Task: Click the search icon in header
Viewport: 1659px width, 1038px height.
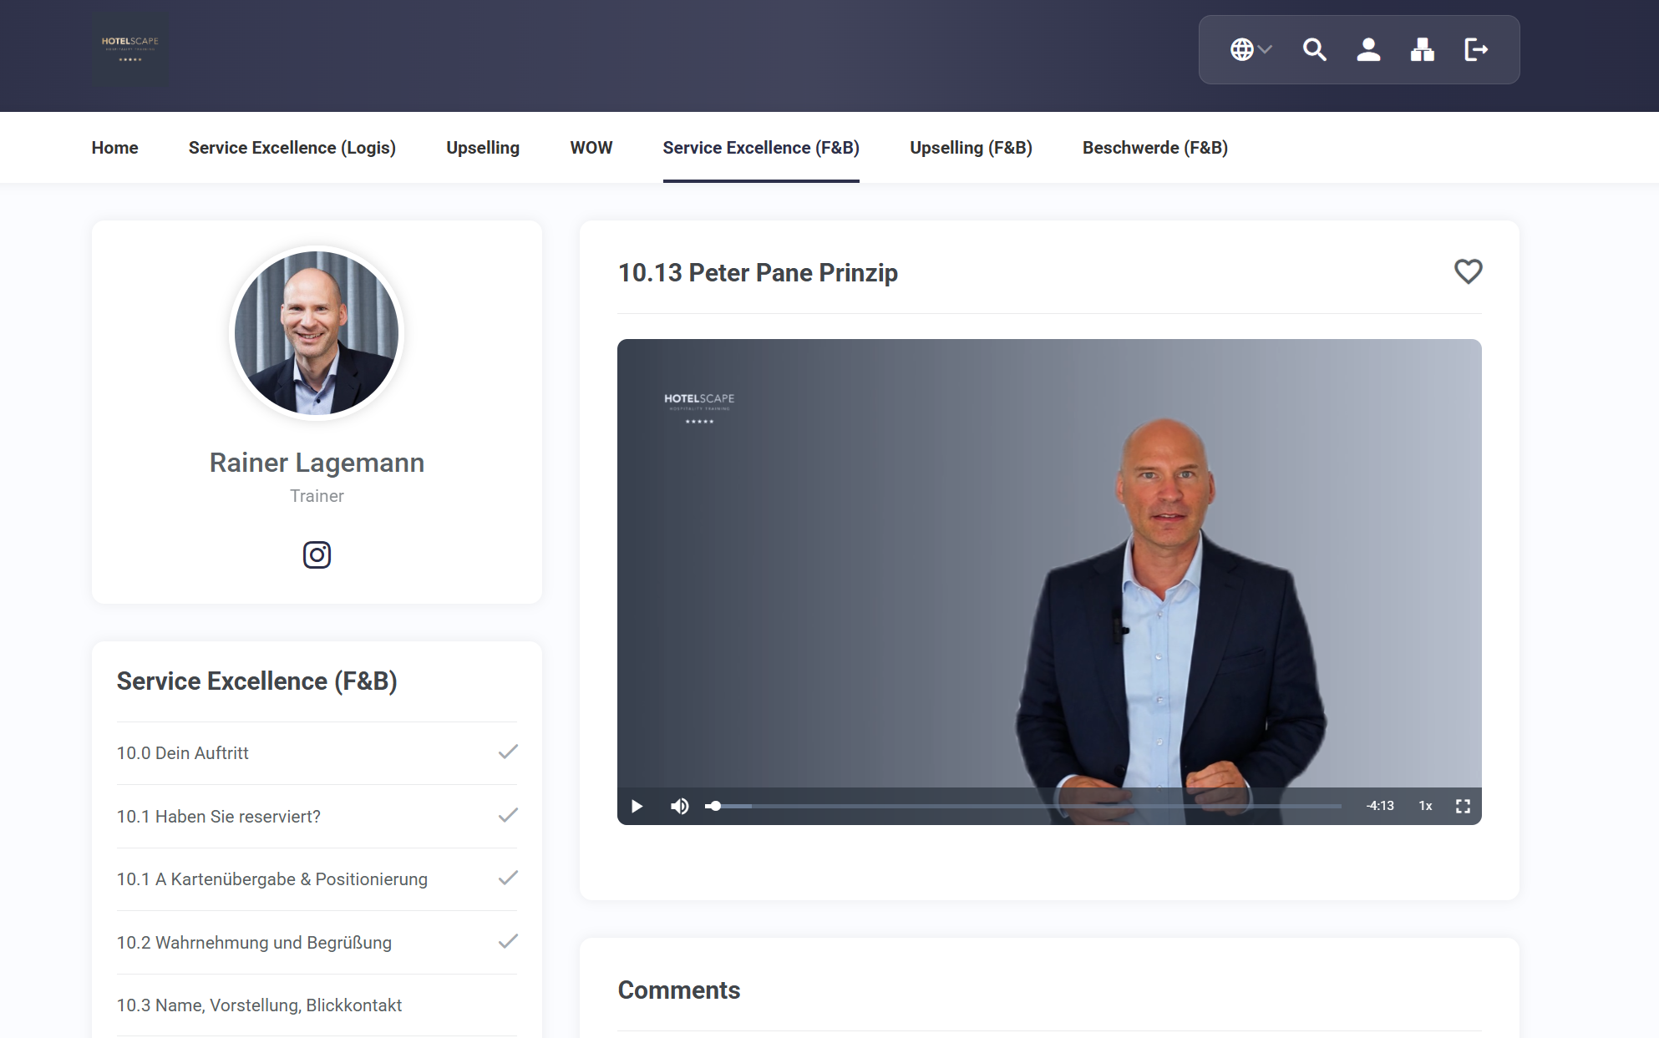Action: [x=1314, y=49]
